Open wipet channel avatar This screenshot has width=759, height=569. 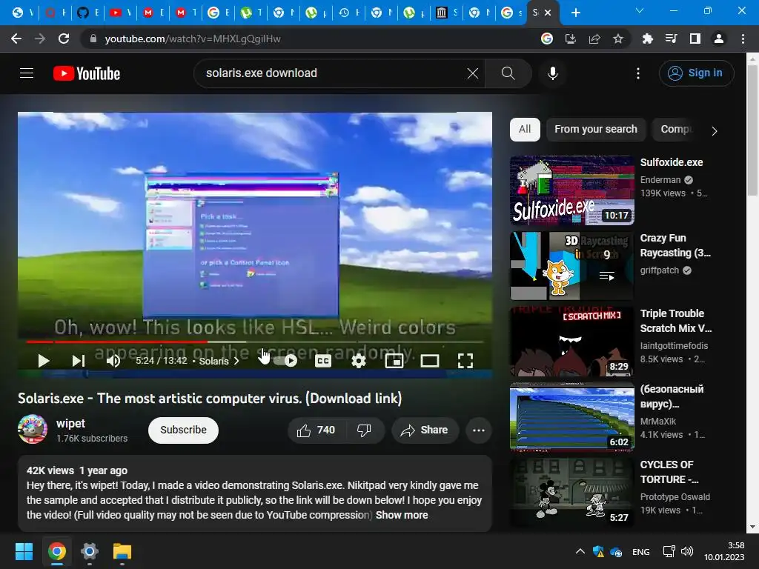point(33,429)
